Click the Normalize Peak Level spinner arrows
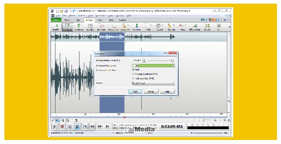The height and width of the screenshot is (144, 281). [144, 60]
